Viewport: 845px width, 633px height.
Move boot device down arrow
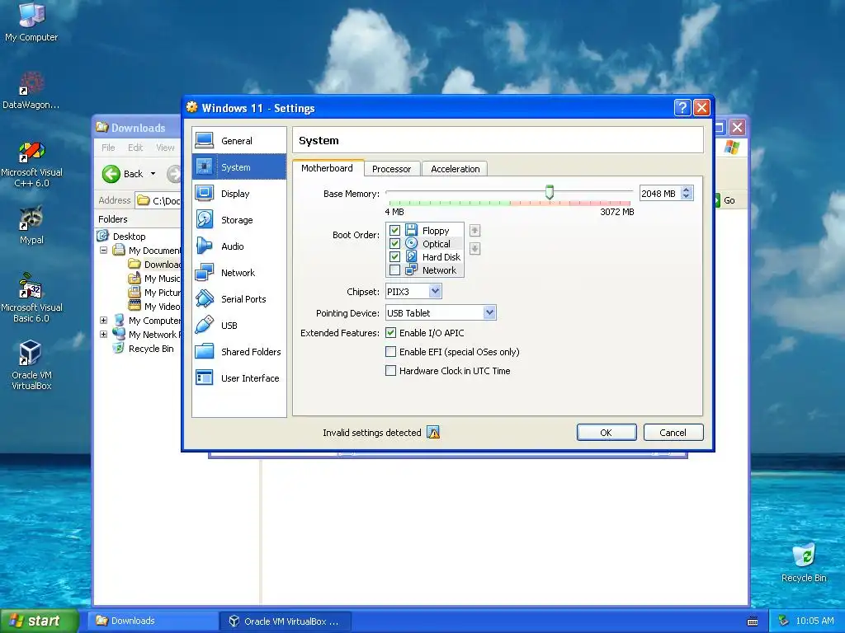tap(474, 249)
